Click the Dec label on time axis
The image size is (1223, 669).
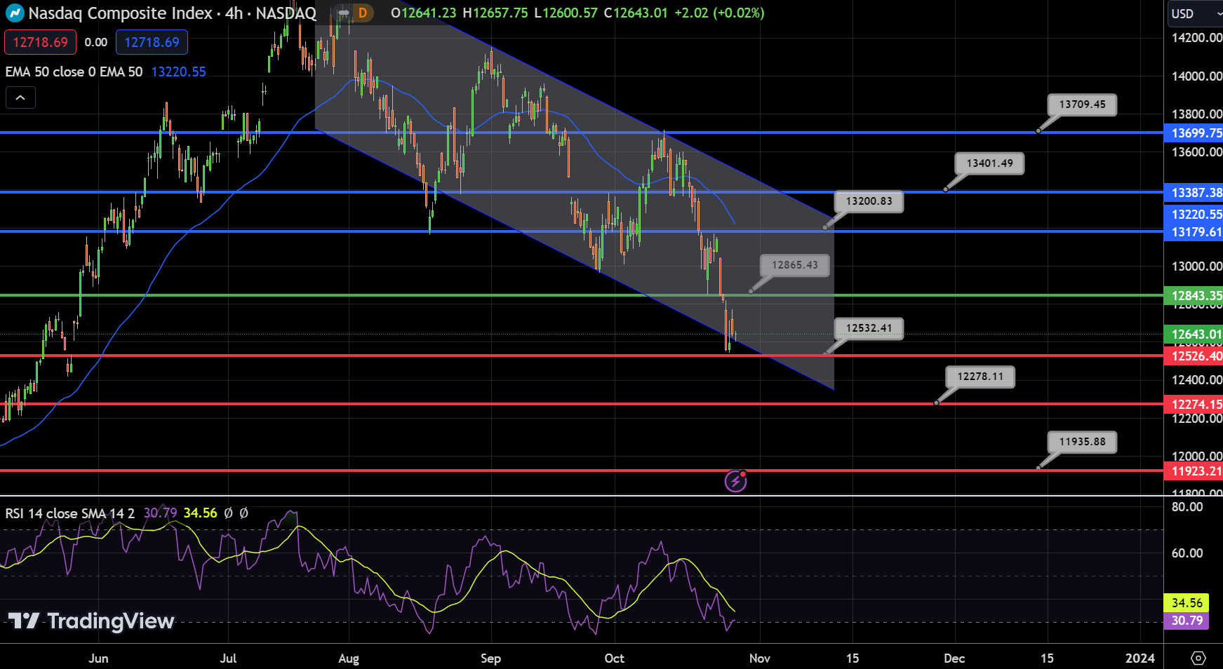click(x=954, y=658)
